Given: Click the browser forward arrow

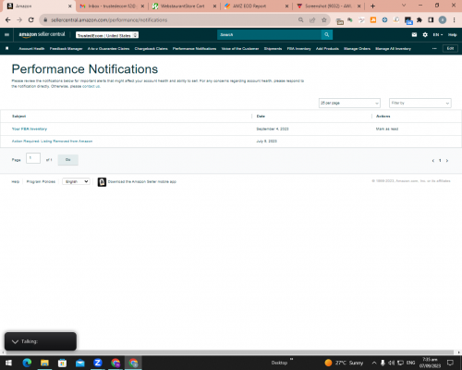Looking at the screenshot, I should click(19, 20).
